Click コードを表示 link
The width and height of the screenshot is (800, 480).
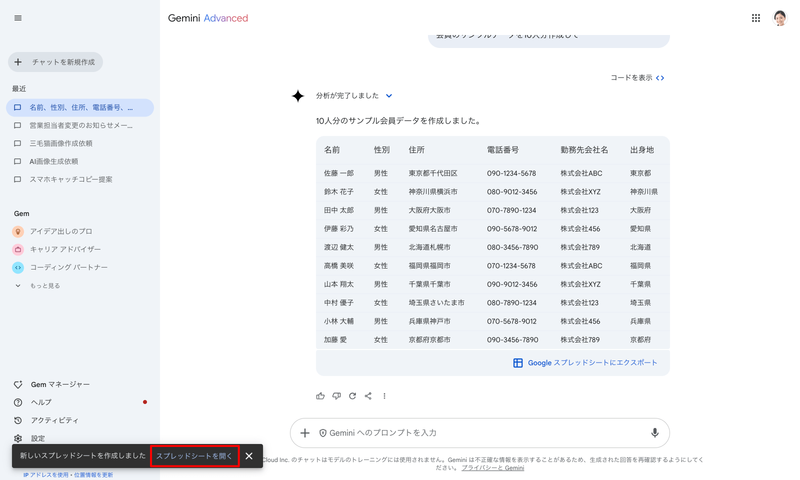pos(637,77)
